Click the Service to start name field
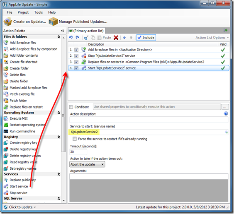The image size is (234, 214). pos(149,132)
